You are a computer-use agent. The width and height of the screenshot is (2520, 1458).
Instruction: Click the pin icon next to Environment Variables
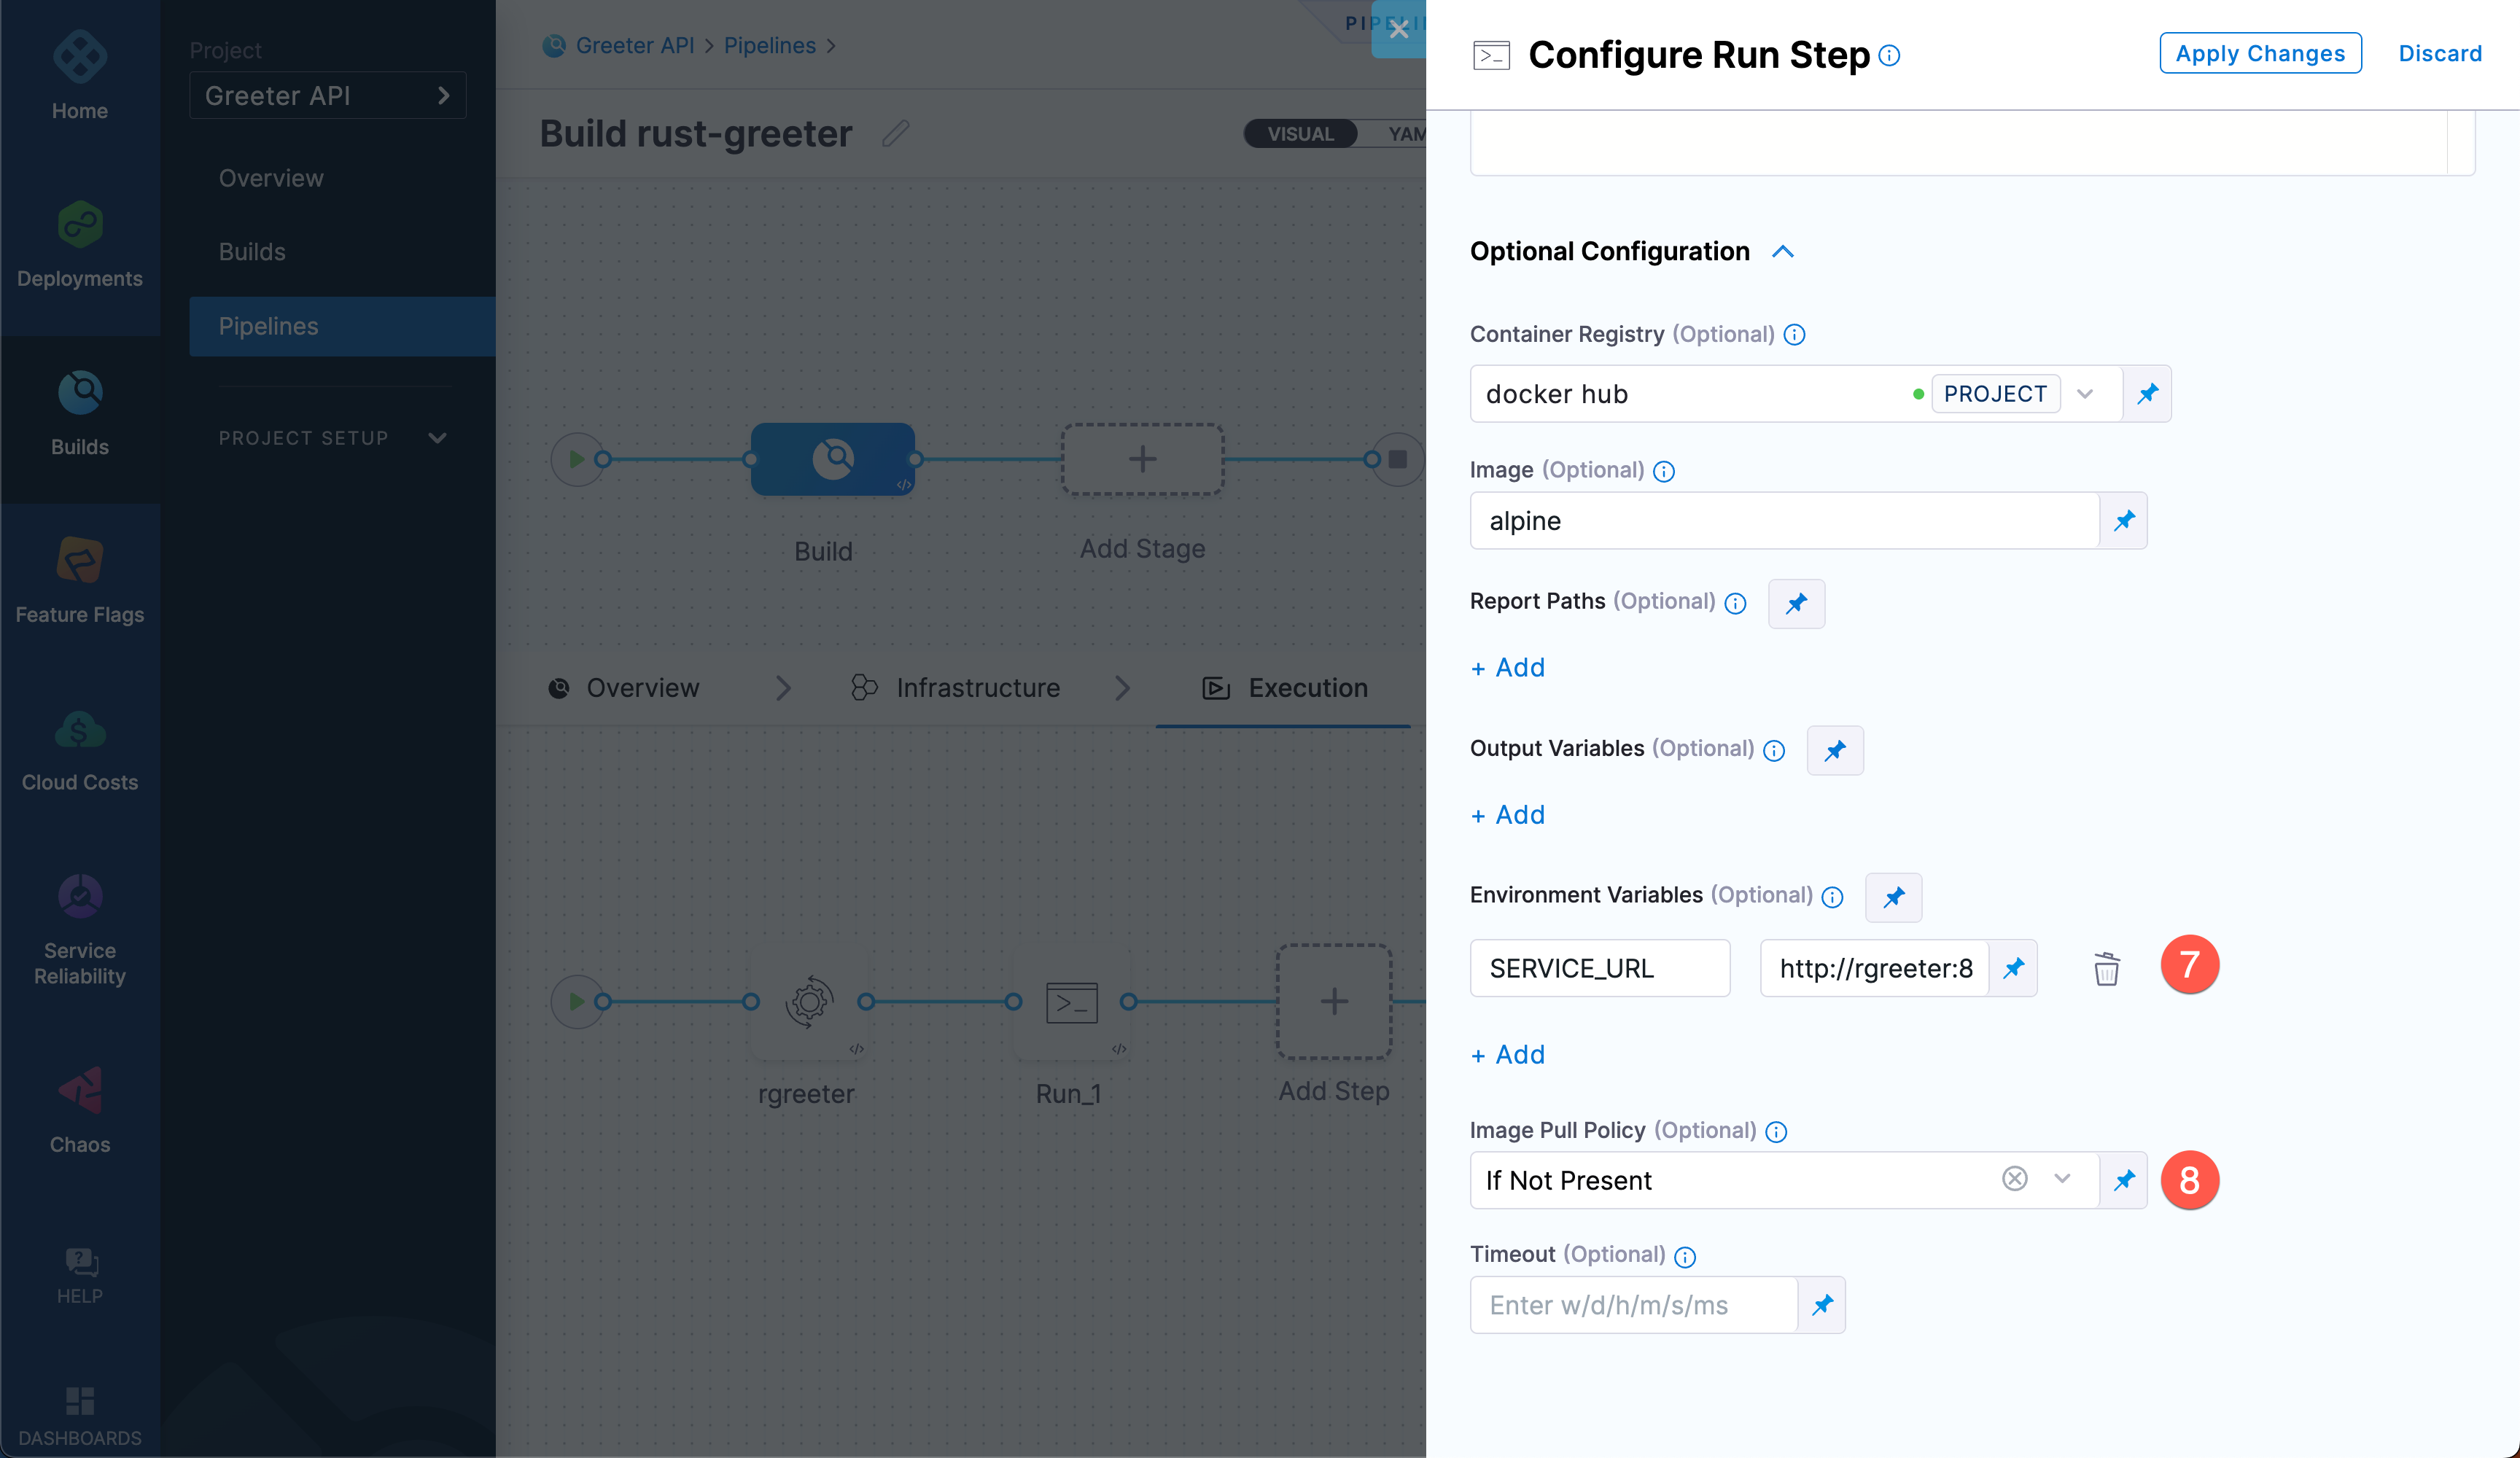1895,897
